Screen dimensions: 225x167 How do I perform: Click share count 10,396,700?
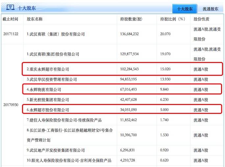pyautogui.click(x=128, y=135)
